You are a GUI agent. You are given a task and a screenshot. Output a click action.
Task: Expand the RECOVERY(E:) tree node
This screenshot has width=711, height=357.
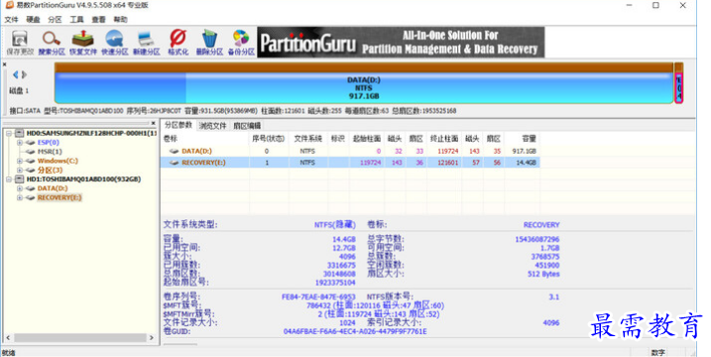point(20,197)
